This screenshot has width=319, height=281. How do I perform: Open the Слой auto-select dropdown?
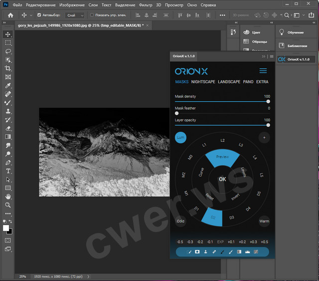75,15
